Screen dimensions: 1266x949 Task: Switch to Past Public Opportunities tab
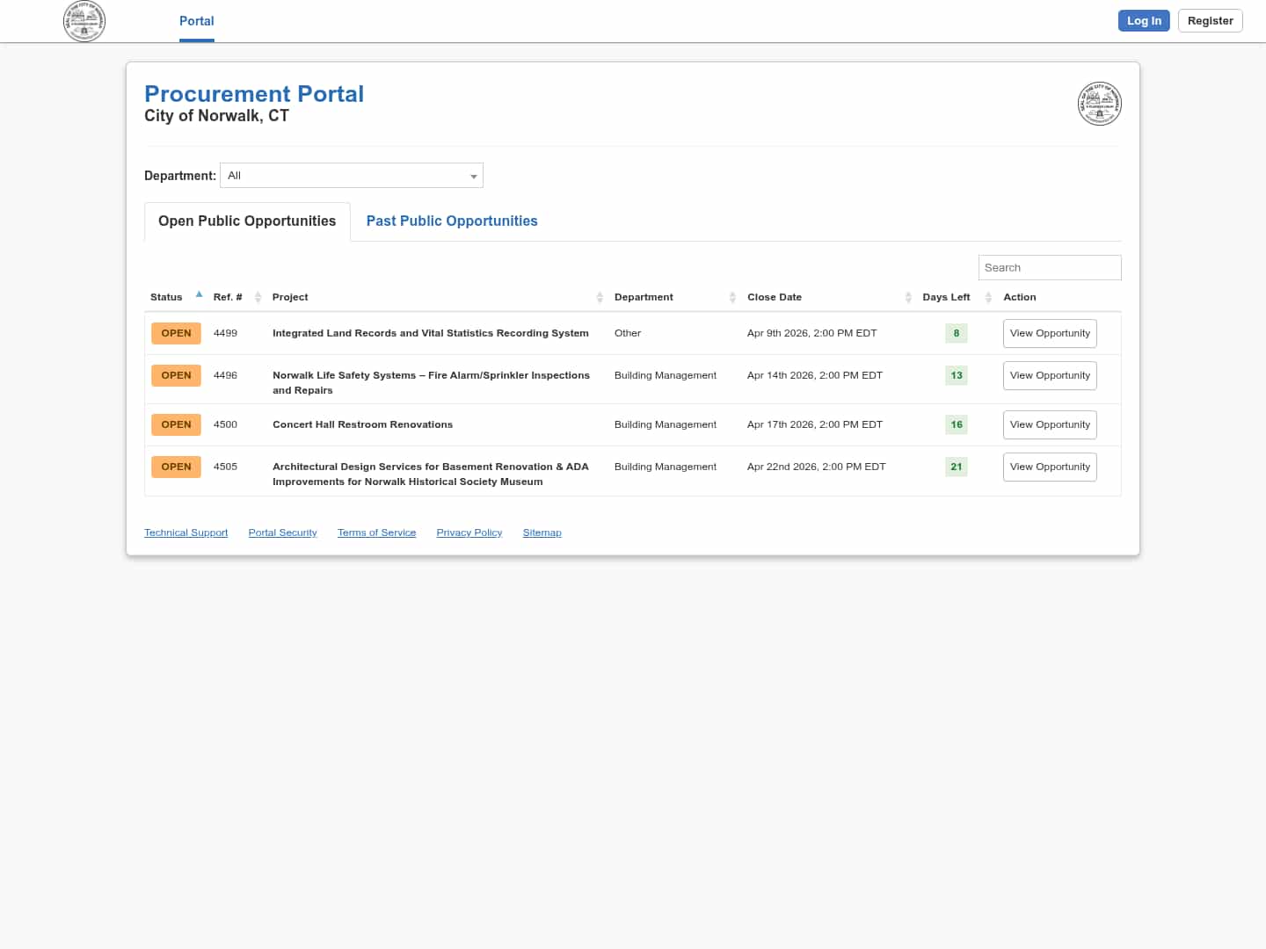point(452,221)
